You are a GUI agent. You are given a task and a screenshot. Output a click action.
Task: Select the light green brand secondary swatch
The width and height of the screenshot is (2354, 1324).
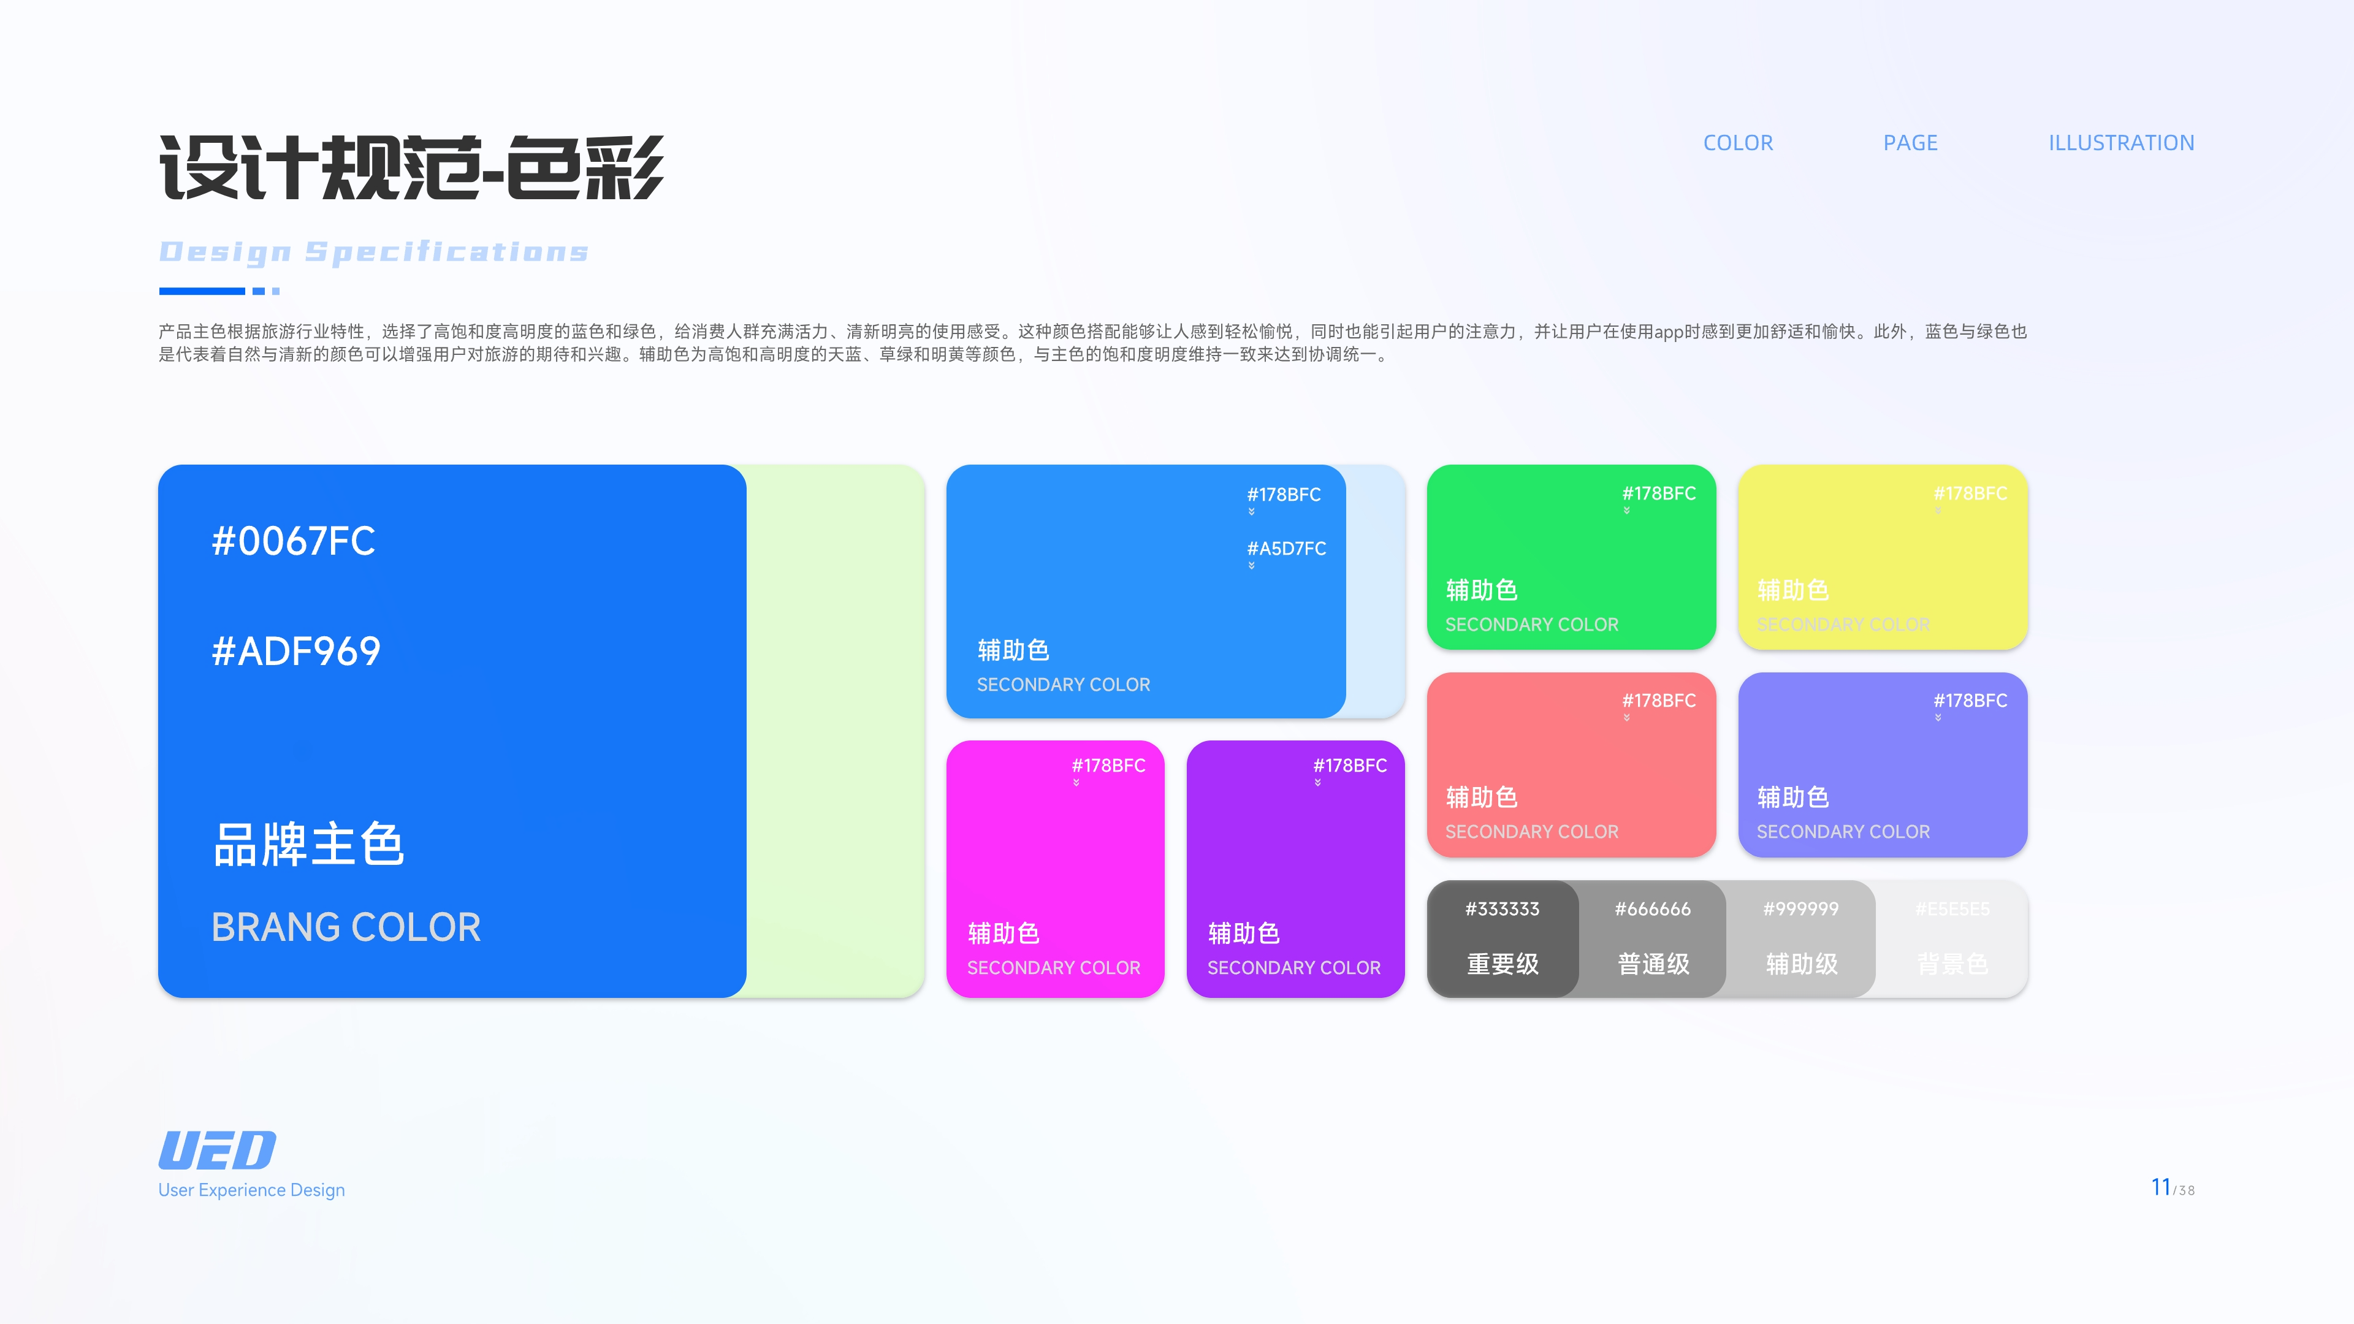pos(835,731)
